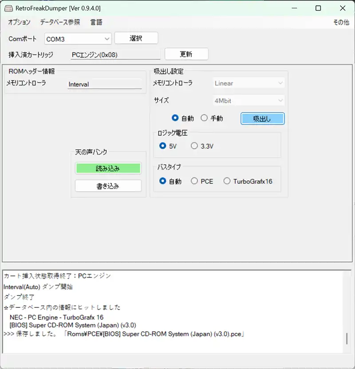Select the 手動 manual radio button

tap(204, 118)
